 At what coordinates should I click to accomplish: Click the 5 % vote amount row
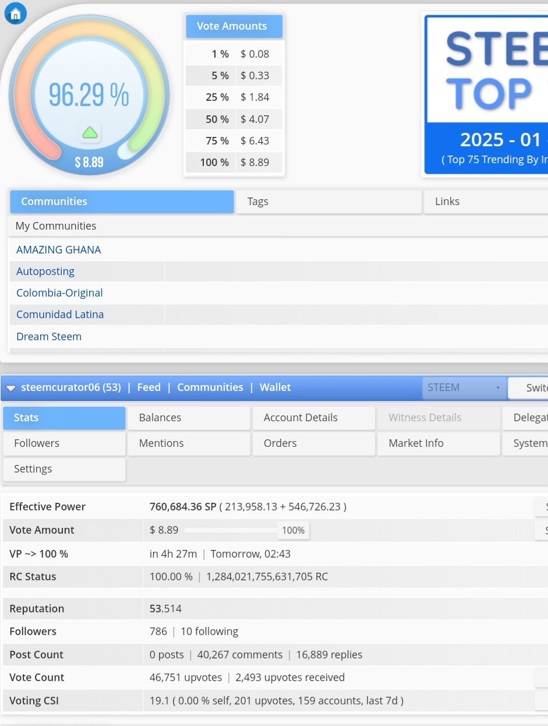[234, 76]
